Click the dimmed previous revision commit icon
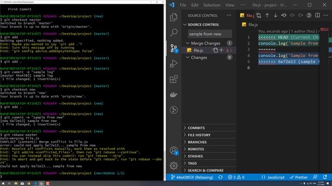Screen dimensions: 332x186 tap(292, 16)
